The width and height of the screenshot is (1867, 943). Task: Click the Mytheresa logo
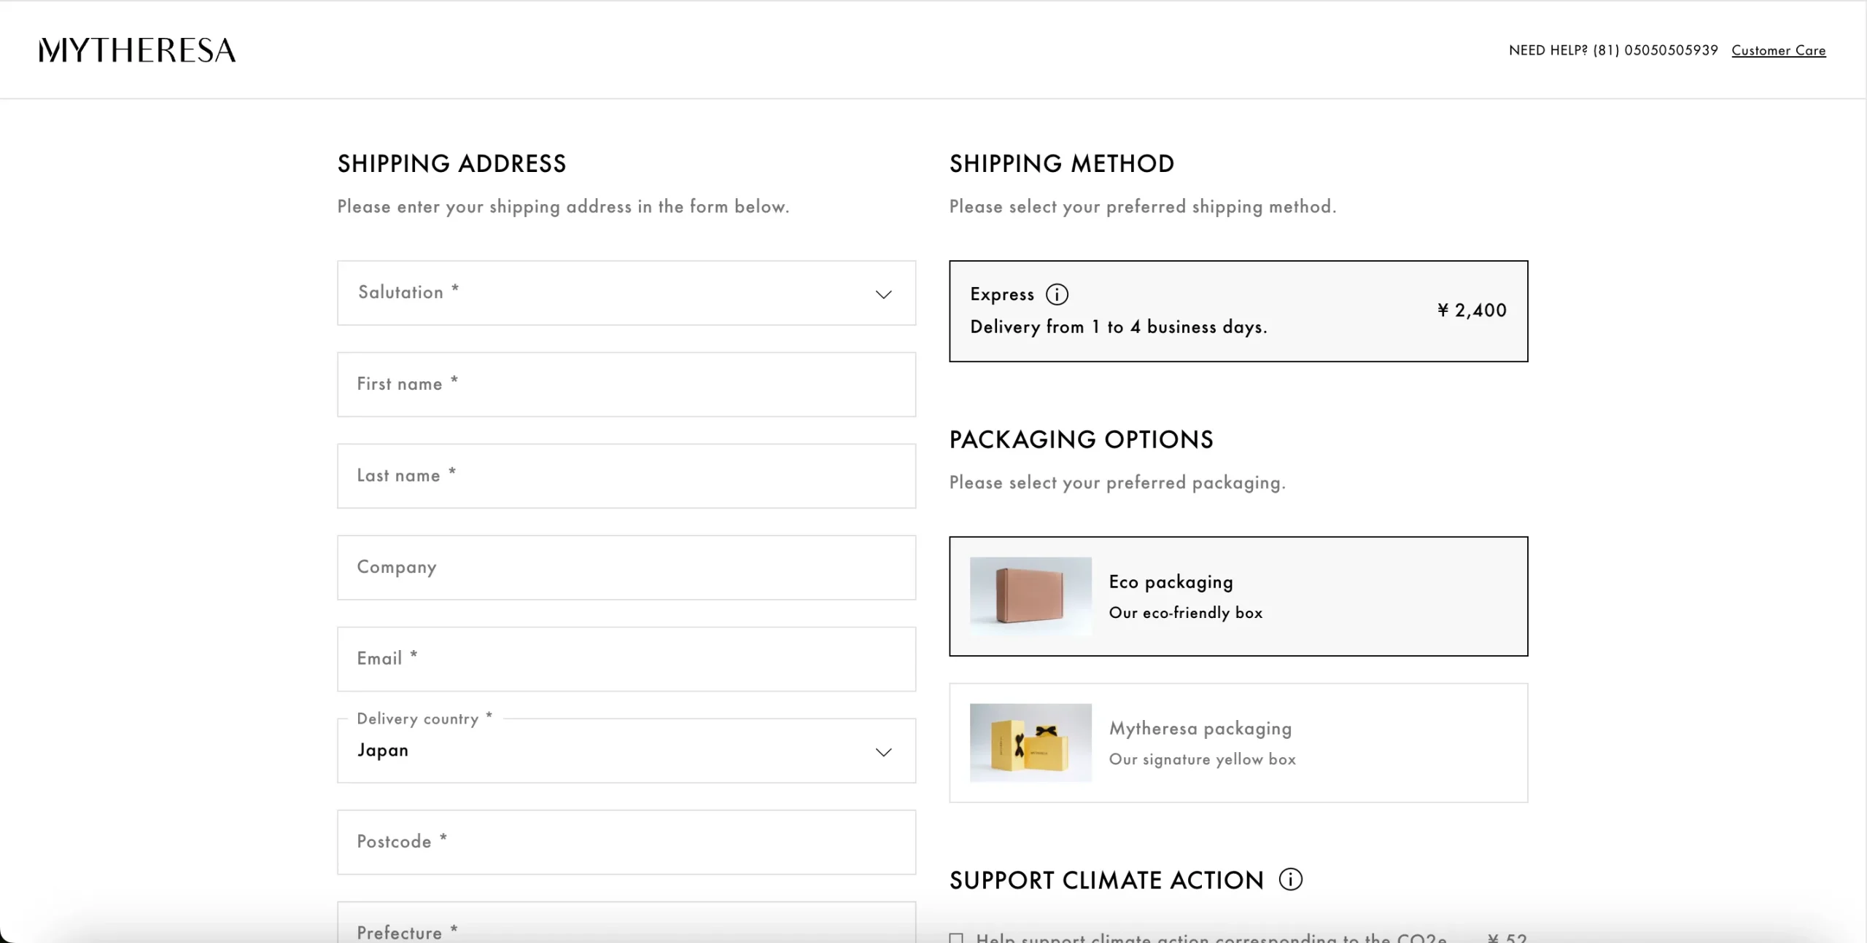click(137, 50)
